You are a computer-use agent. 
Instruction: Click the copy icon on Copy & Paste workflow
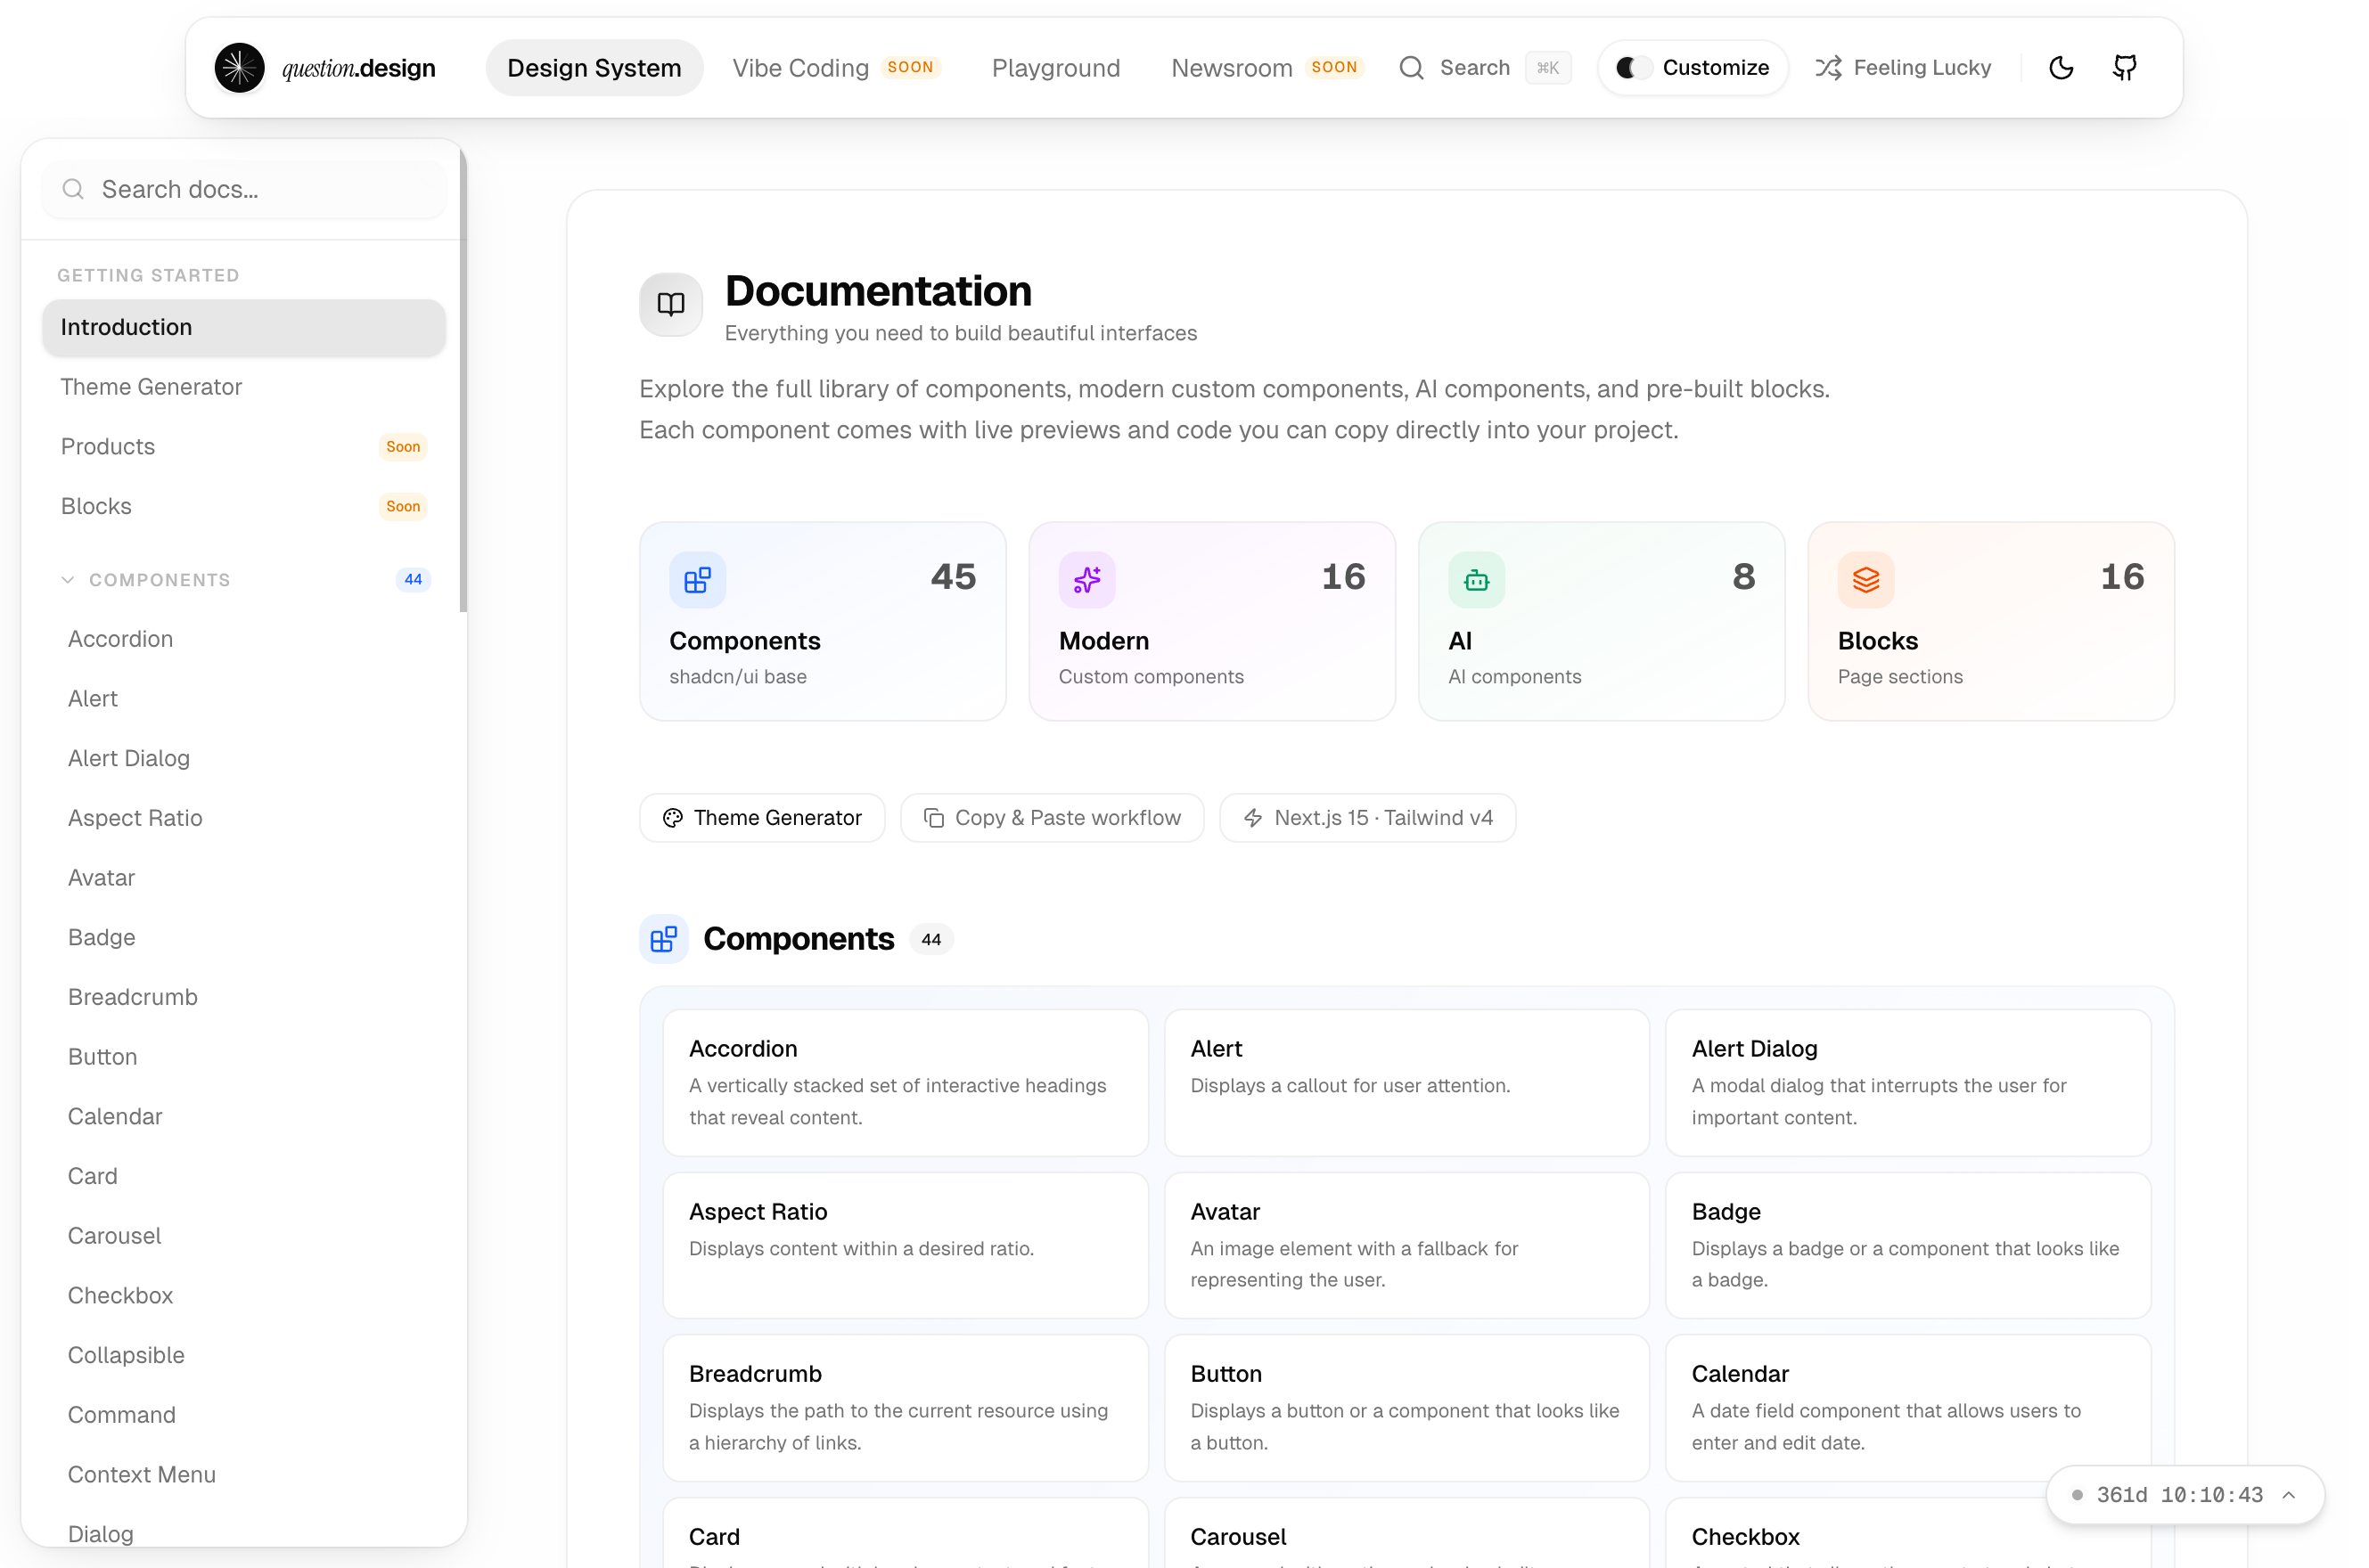coord(933,818)
